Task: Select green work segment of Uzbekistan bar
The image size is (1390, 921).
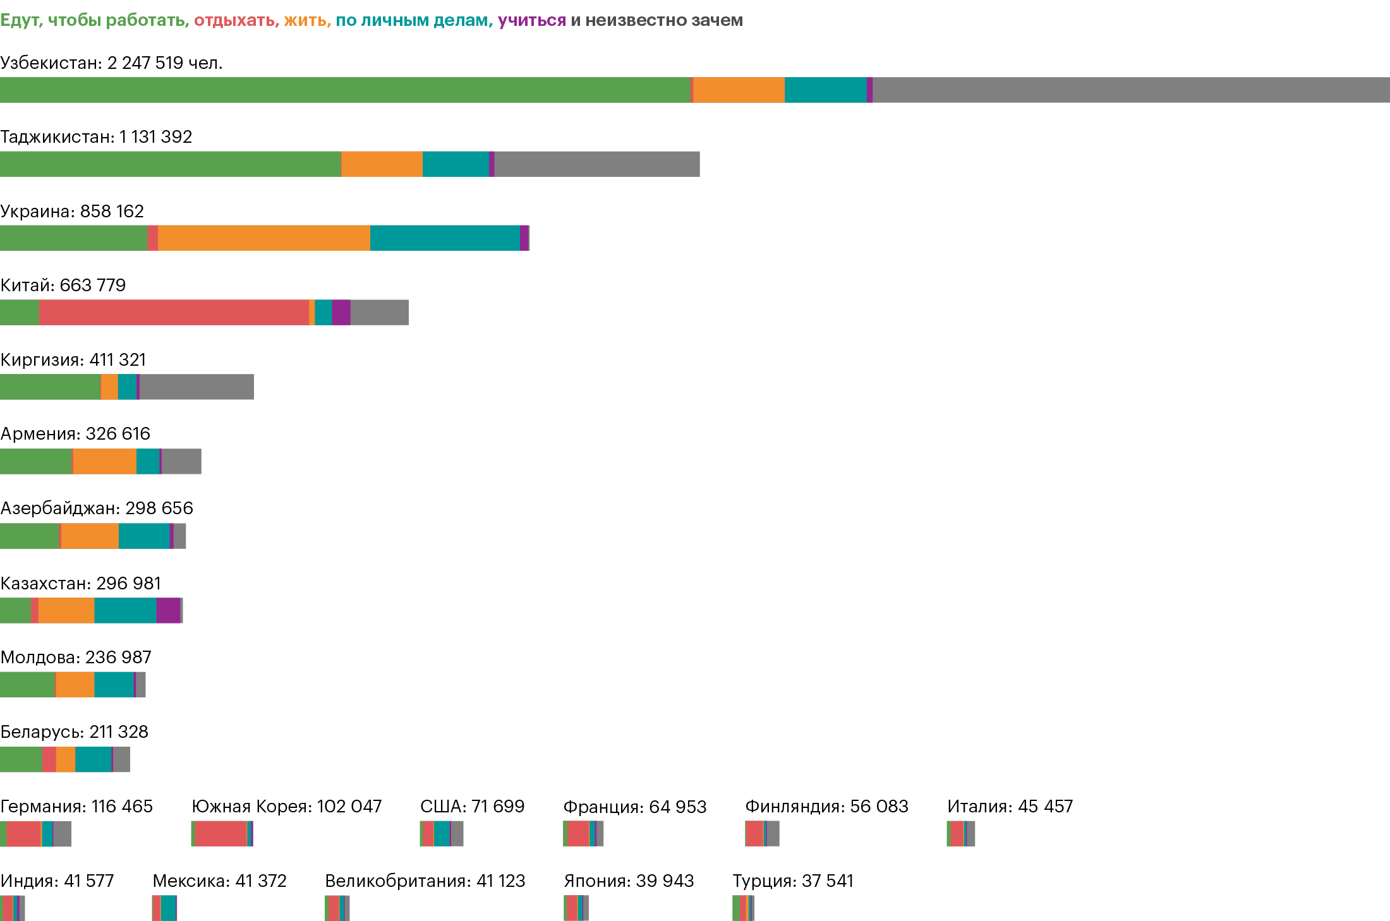Action: point(346,90)
